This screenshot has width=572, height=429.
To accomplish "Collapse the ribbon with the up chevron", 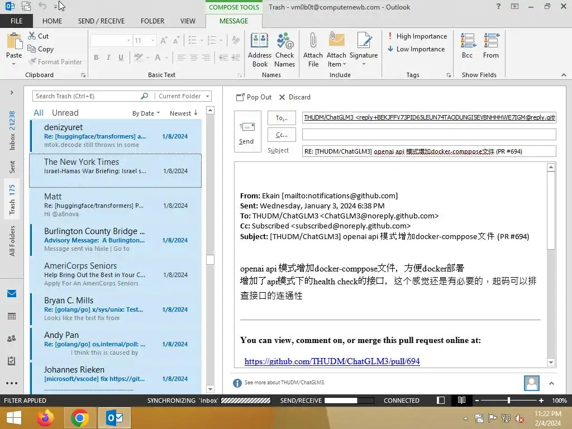I will click(x=564, y=75).
